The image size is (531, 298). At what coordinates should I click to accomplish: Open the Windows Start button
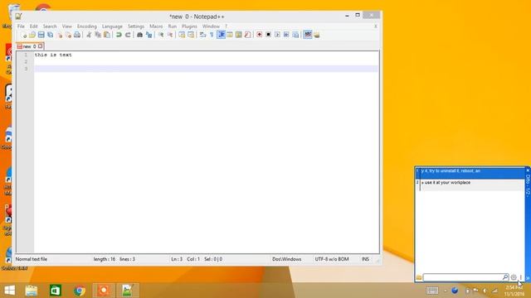pyautogui.click(x=9, y=291)
